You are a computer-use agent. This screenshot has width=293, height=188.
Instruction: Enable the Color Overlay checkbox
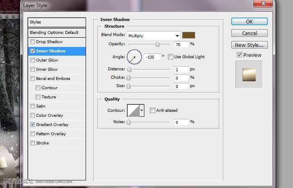pos(32,115)
